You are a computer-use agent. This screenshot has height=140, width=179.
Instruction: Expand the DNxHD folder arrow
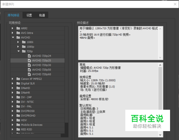click(13, 88)
